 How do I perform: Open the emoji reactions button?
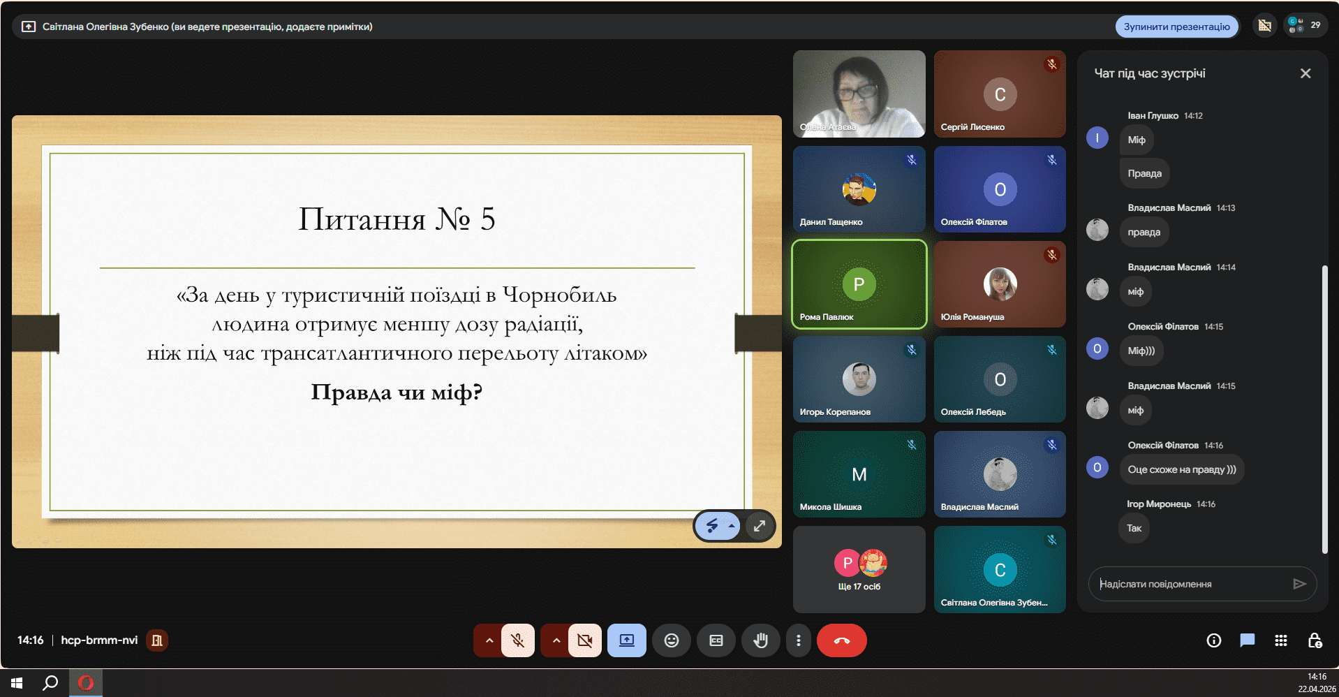[x=671, y=640]
